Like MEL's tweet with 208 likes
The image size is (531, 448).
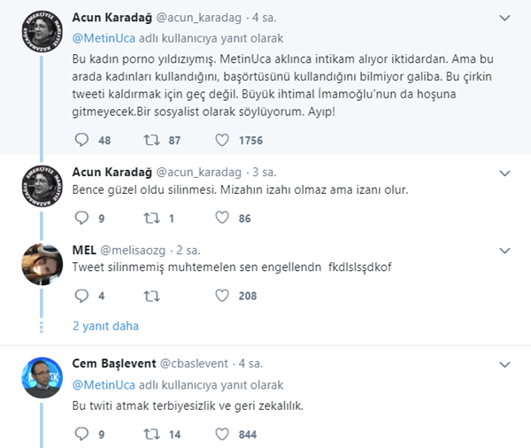click(221, 296)
